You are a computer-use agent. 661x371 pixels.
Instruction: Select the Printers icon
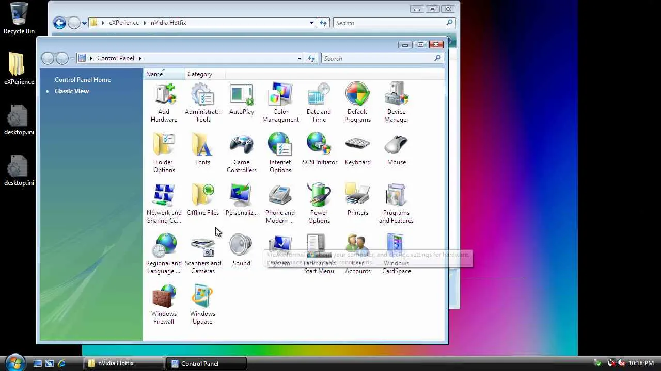(358, 200)
